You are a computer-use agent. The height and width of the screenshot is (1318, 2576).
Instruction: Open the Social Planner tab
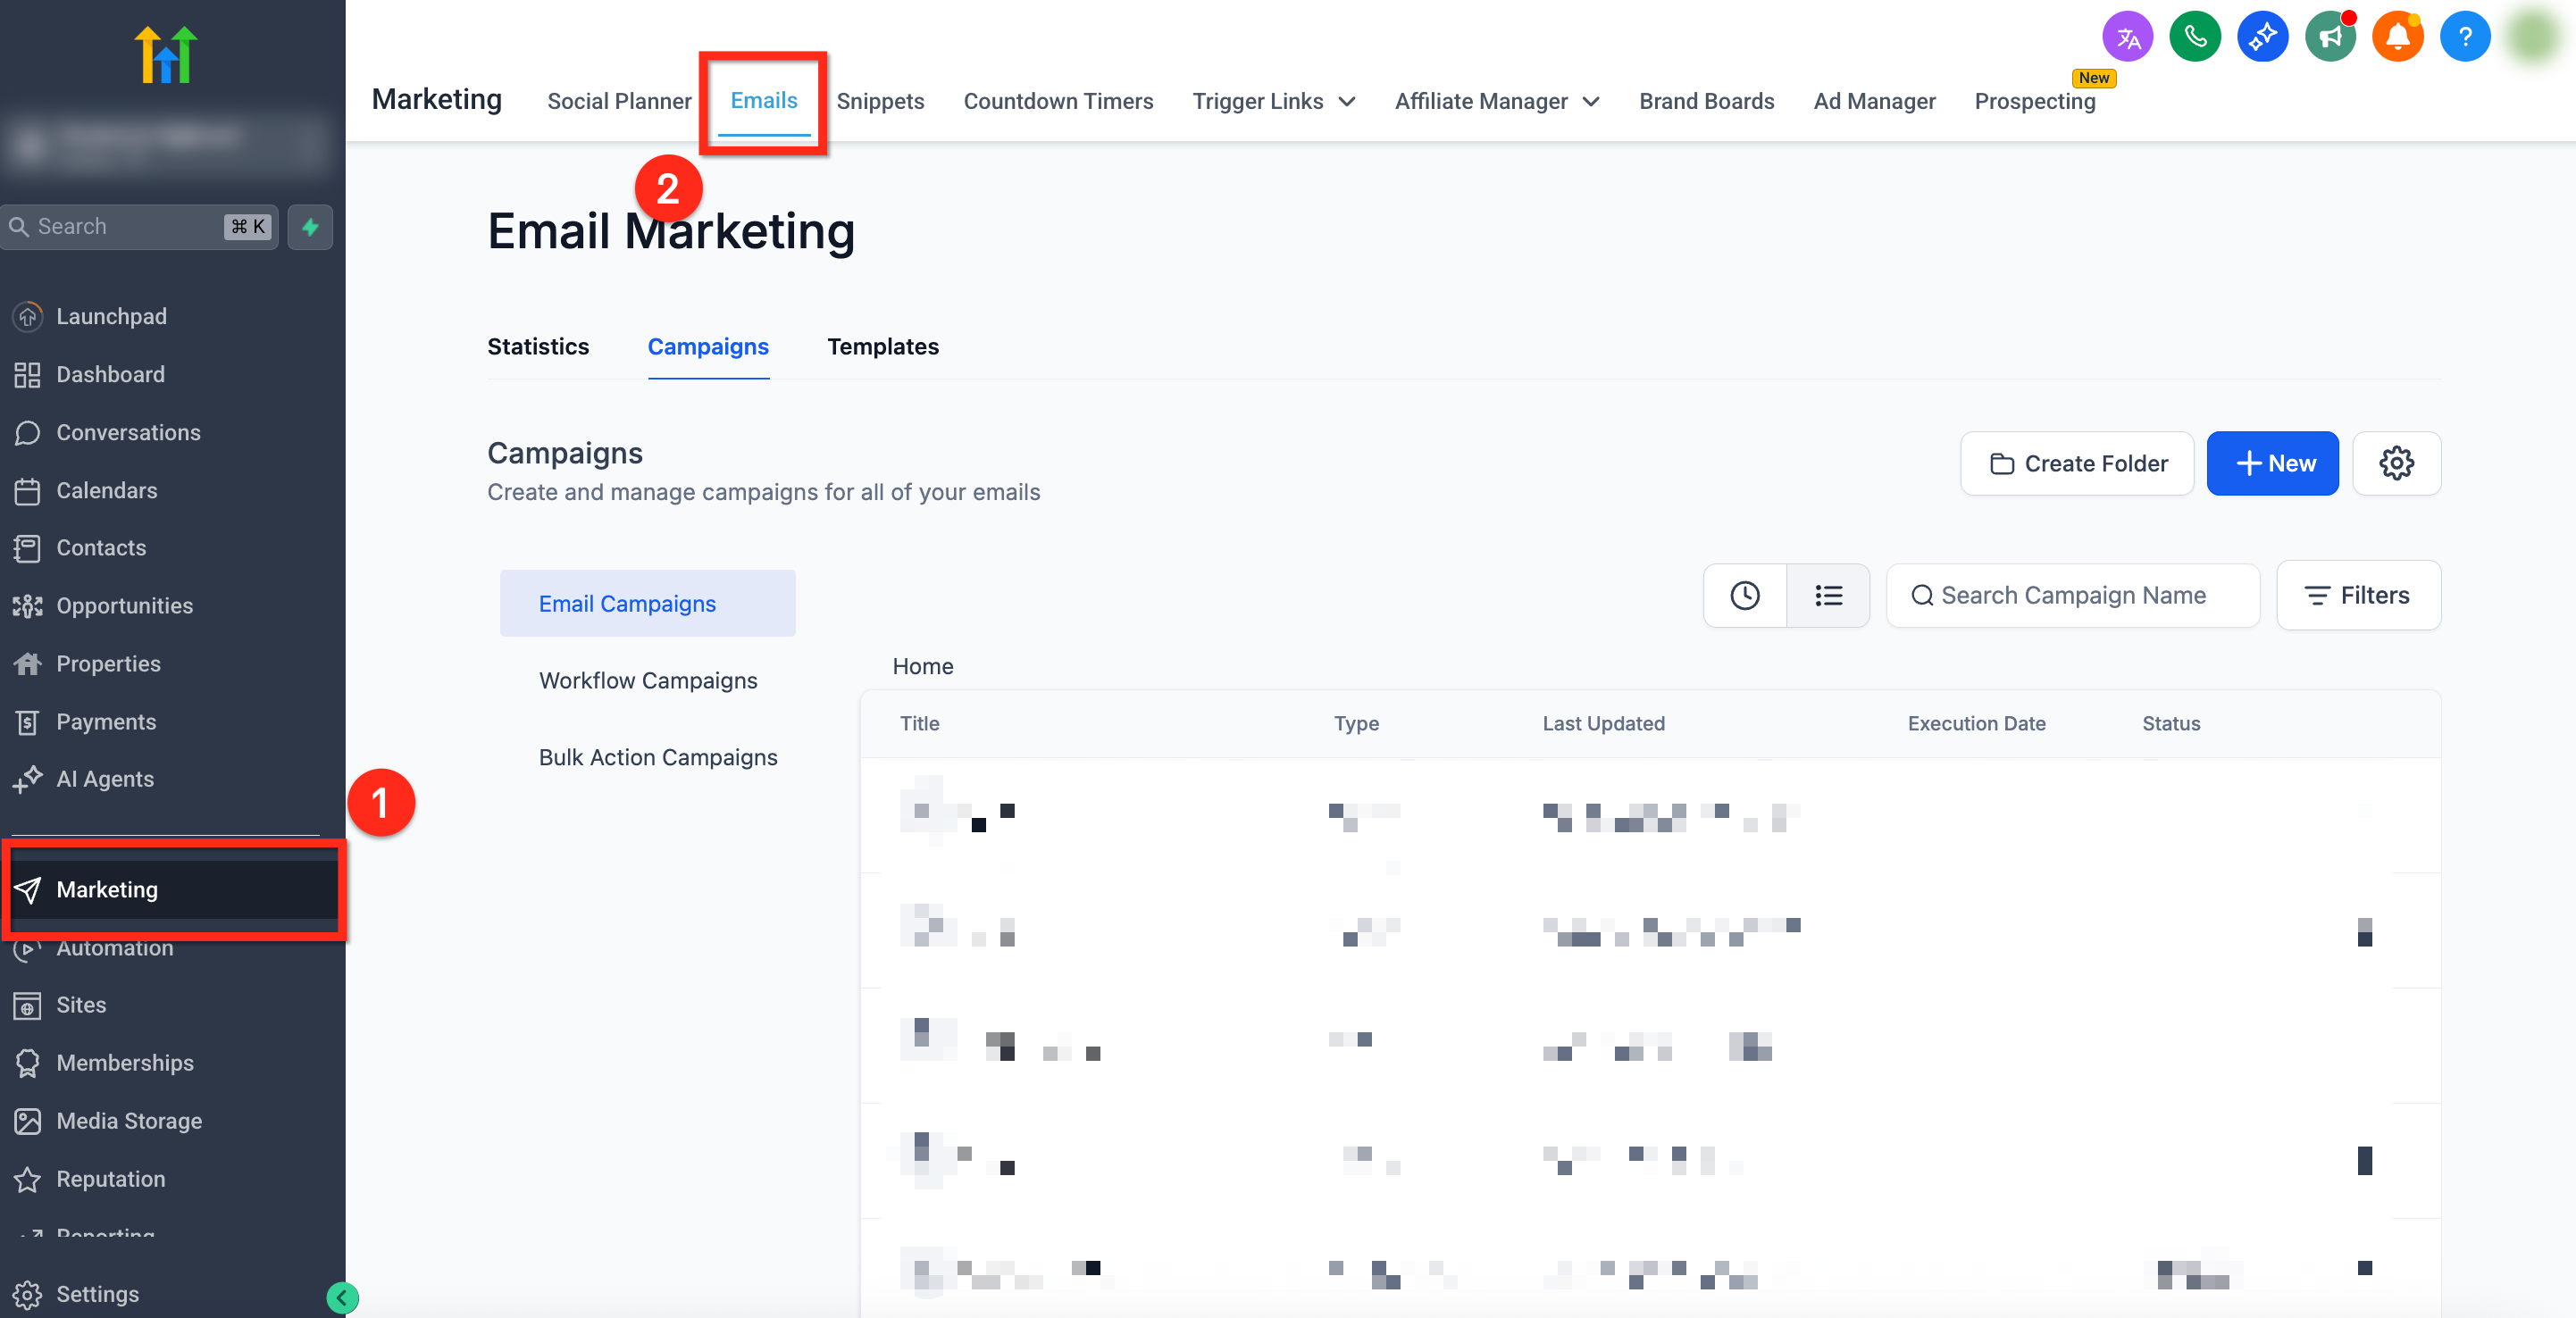click(619, 101)
